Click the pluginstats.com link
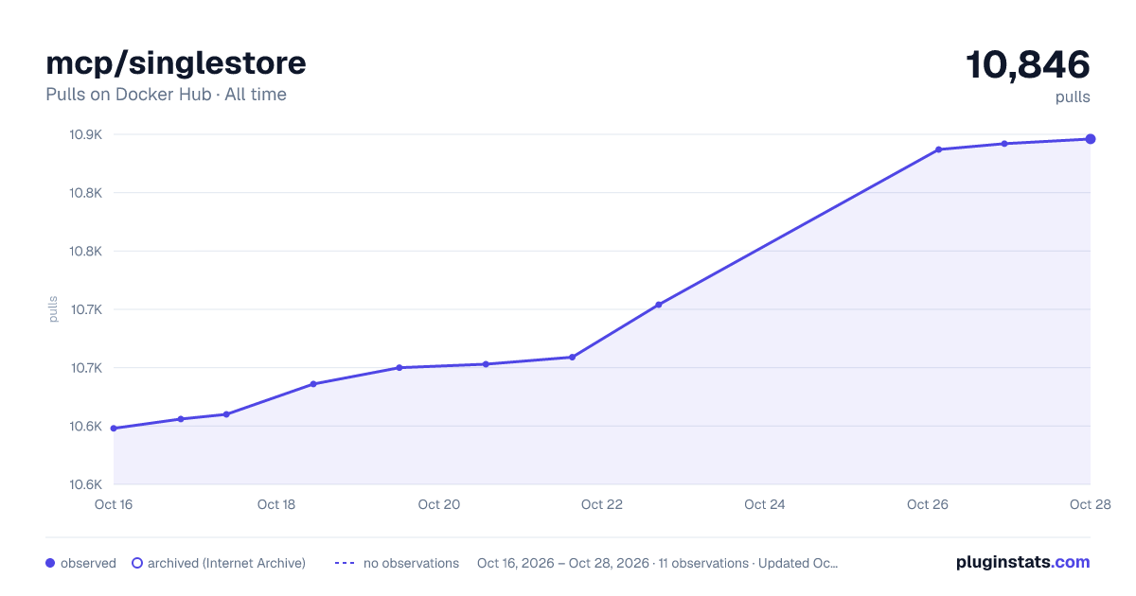 1022,562
